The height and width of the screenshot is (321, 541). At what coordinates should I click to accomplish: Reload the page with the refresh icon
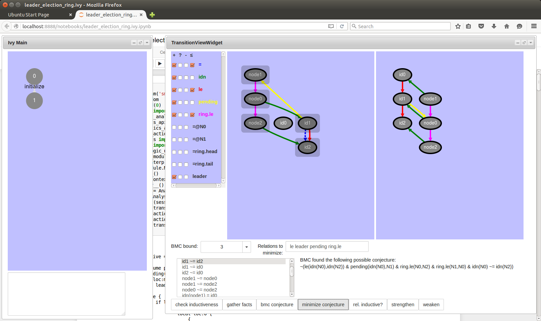[342, 26]
